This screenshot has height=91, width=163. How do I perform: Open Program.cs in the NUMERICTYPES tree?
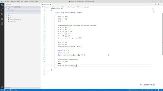point(12,21)
